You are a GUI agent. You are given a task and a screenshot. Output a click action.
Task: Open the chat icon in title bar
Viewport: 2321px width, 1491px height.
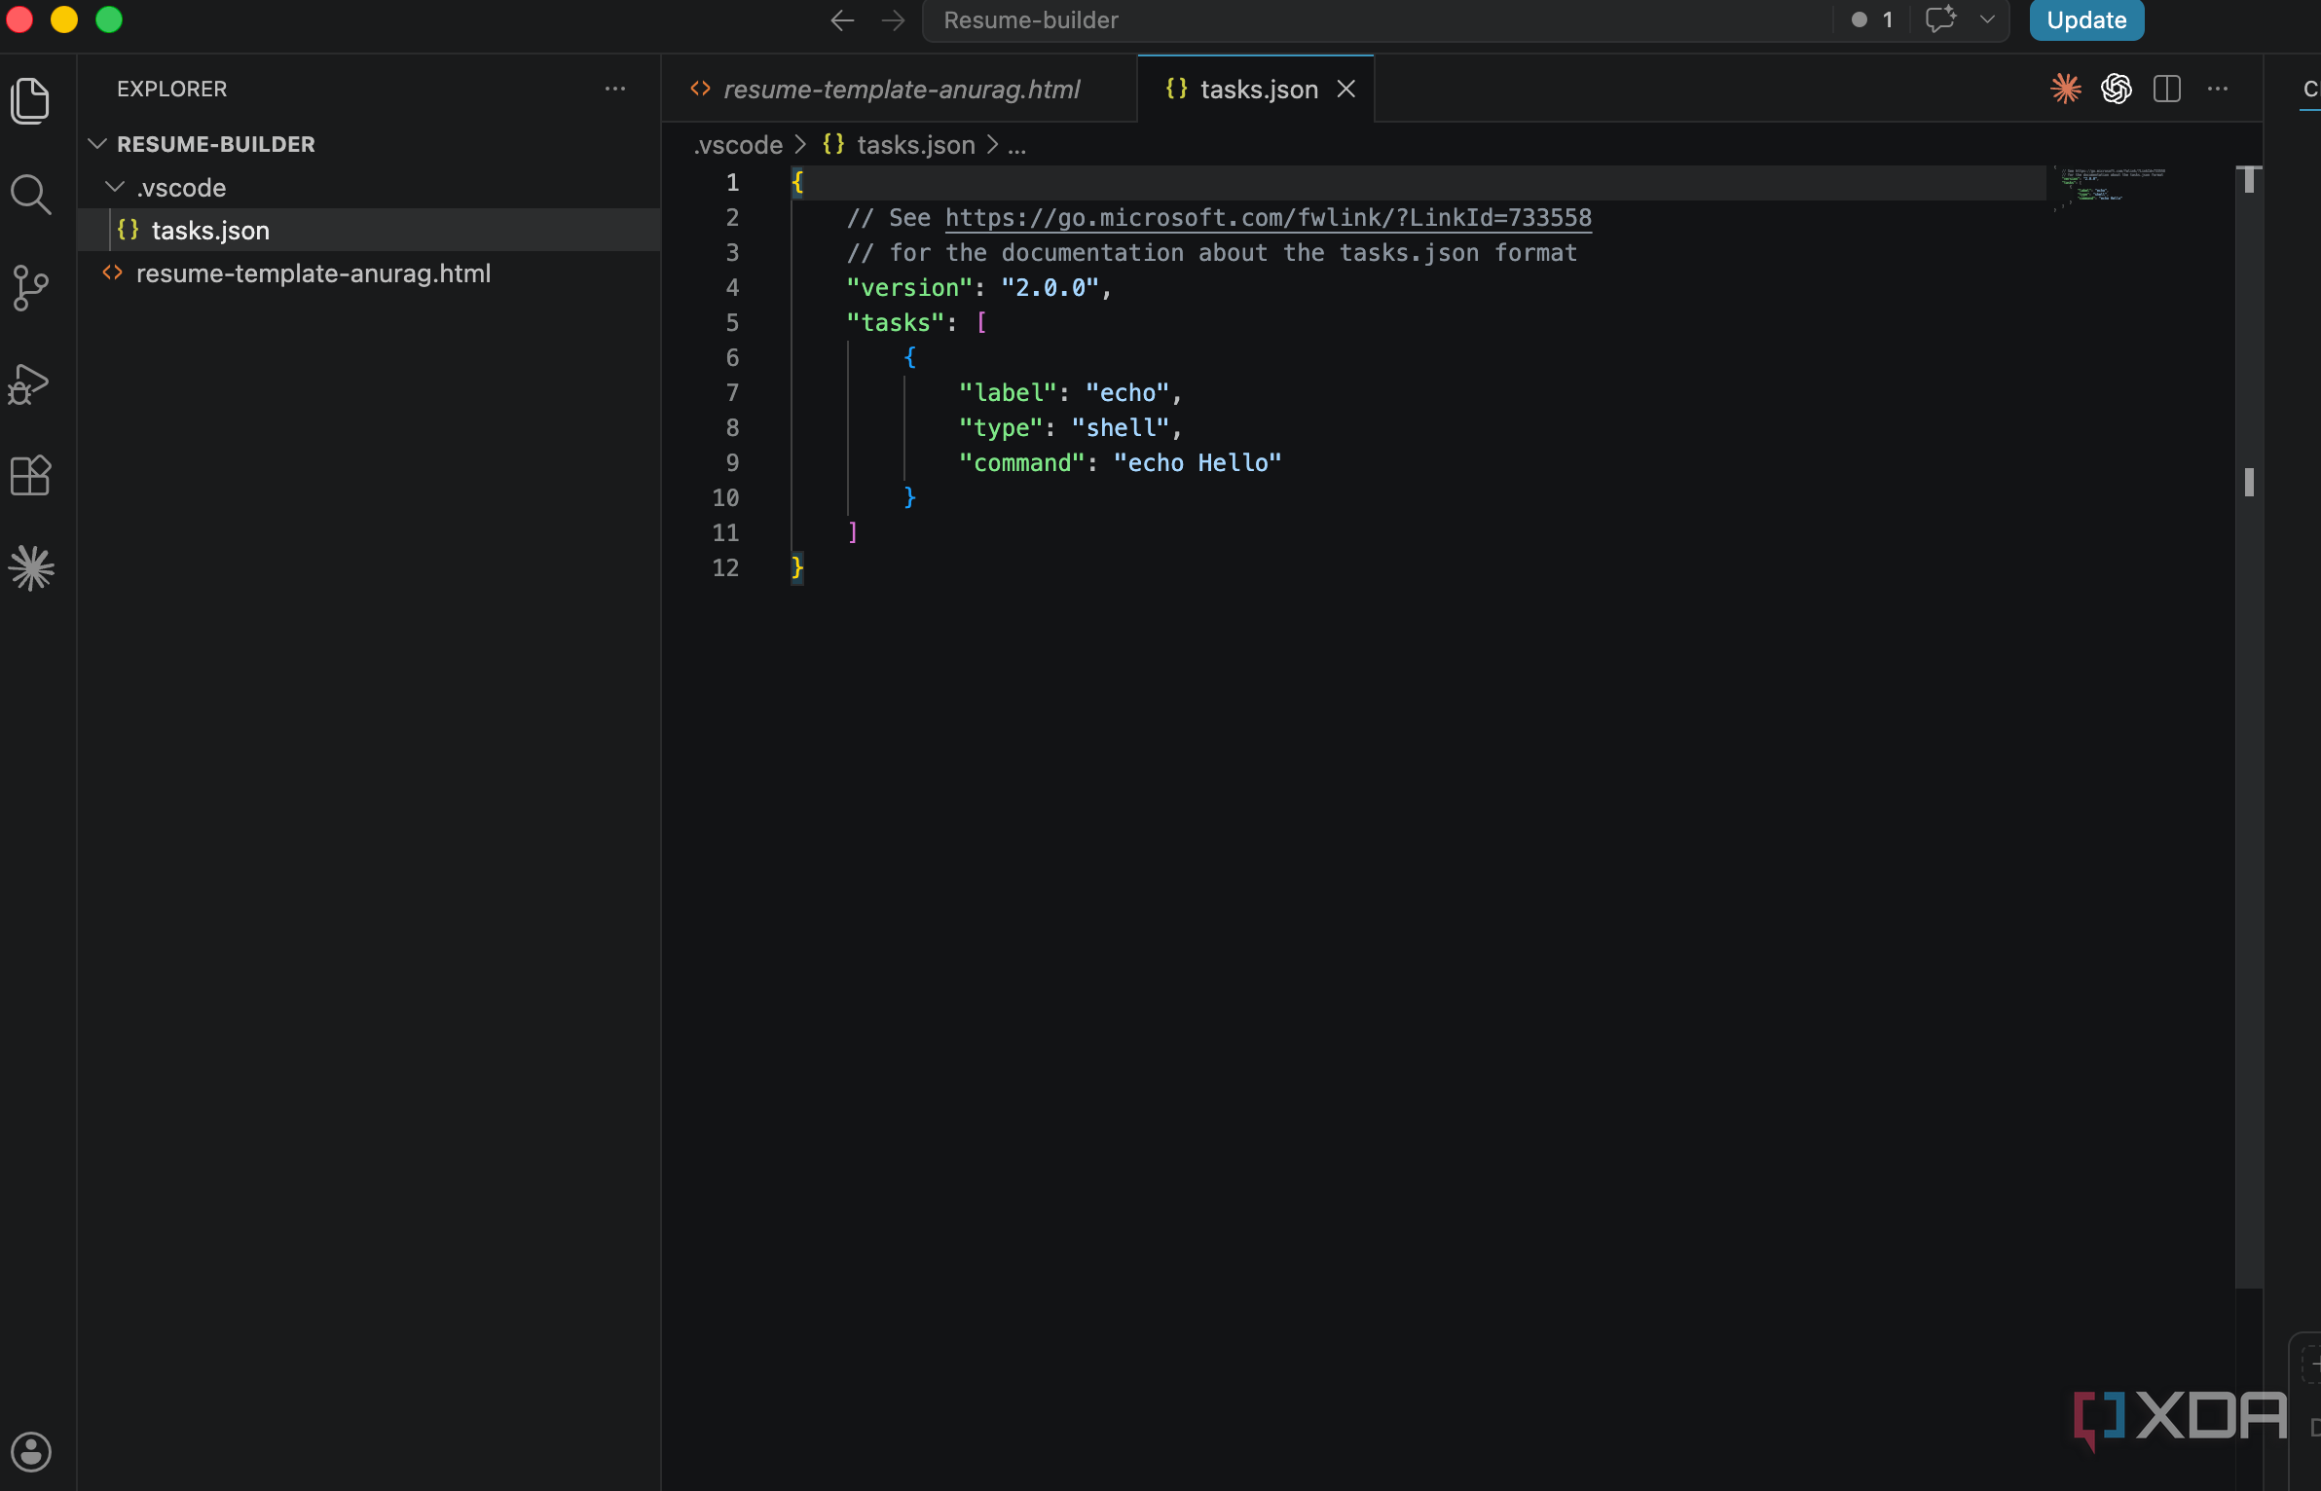1940,19
